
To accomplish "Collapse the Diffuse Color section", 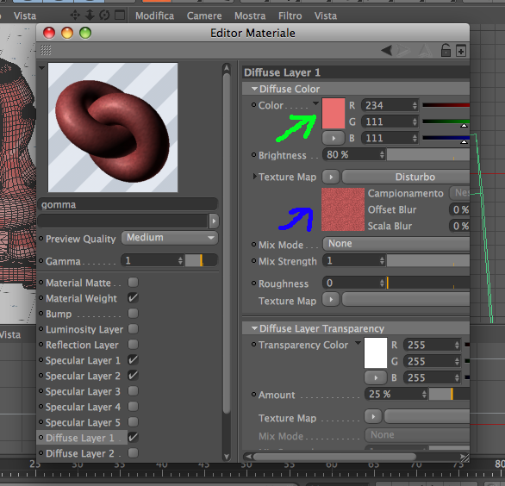I will pos(254,89).
